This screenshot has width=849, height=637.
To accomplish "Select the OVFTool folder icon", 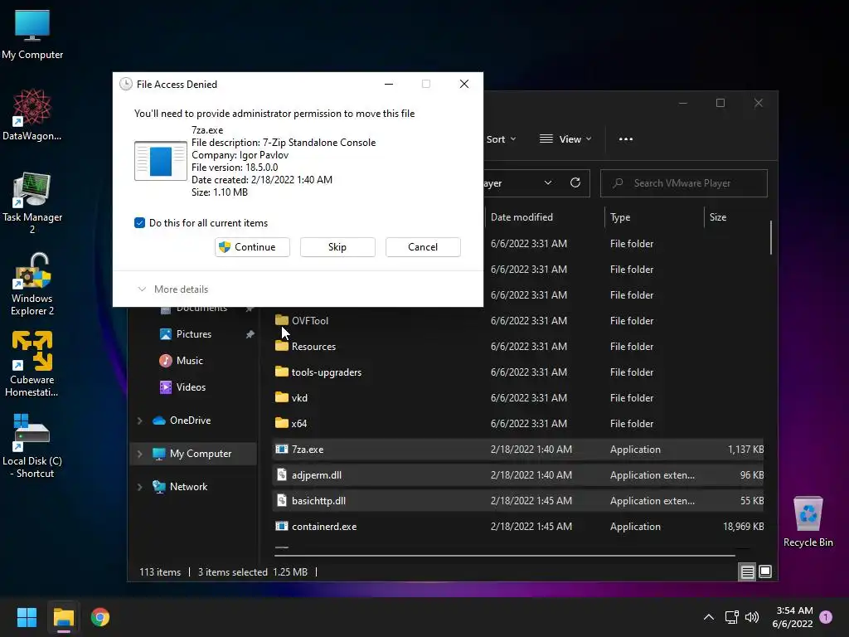I will 282,320.
